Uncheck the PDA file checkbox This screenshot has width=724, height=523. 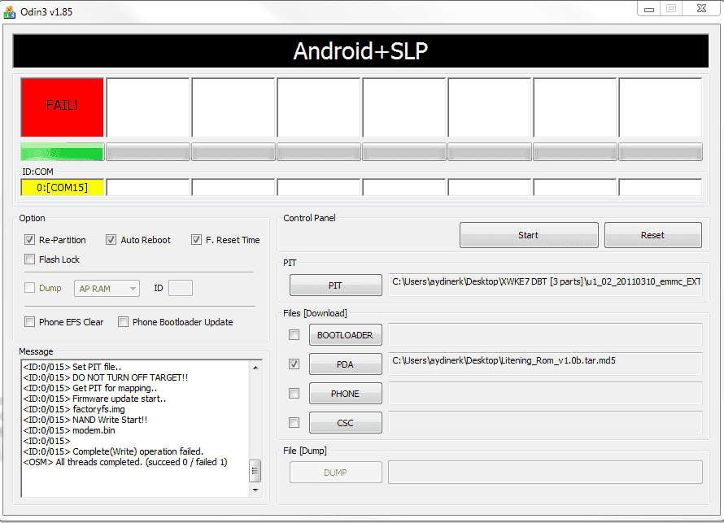294,364
